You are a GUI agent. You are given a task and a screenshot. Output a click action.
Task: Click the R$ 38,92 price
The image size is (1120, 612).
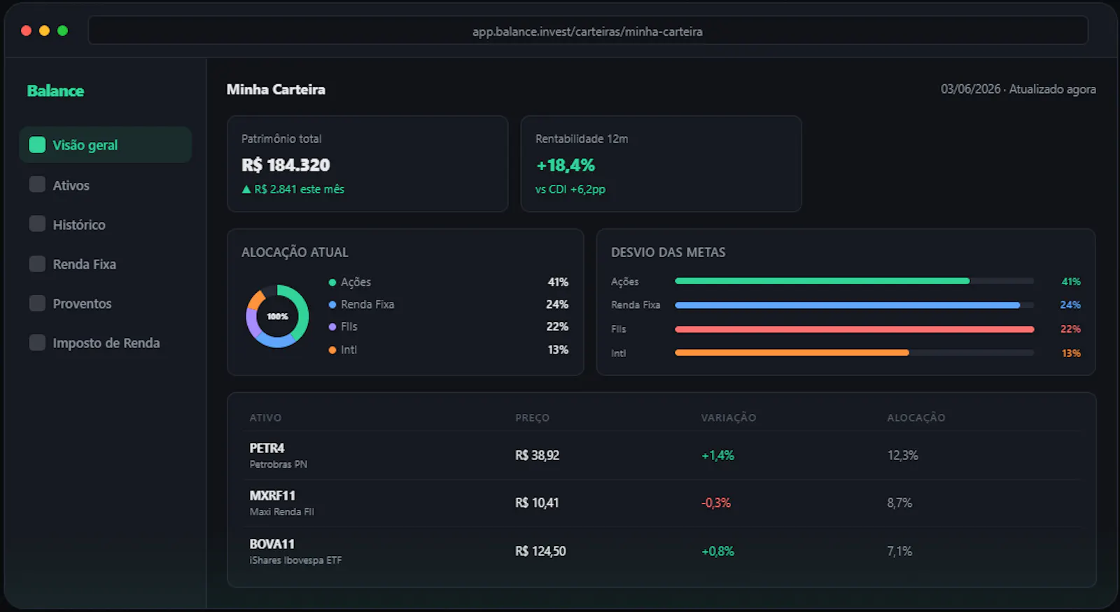[537, 455]
